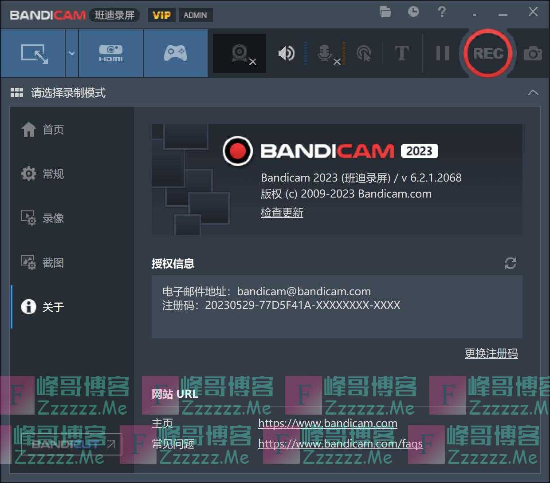Refresh the license information icon
550x483 pixels.
510,263
